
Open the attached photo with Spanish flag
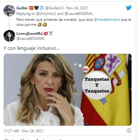(68, 90)
